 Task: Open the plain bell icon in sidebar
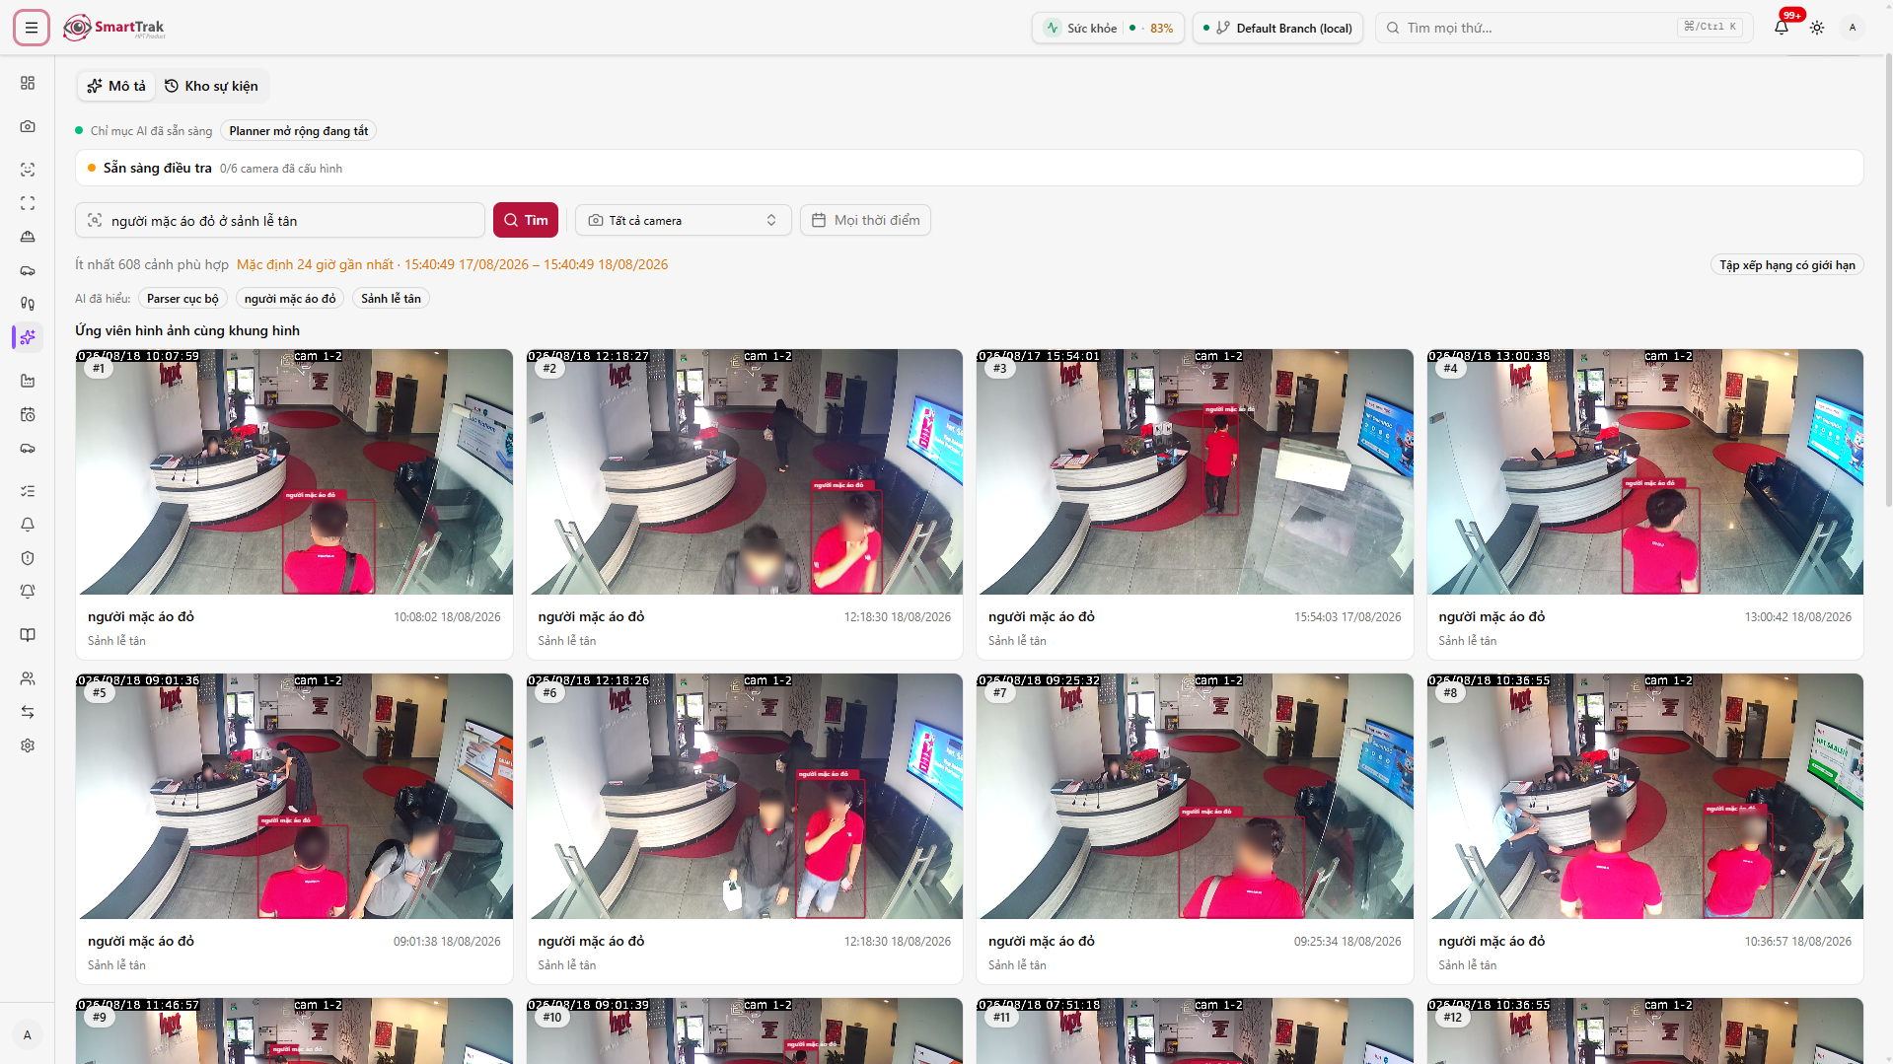tap(28, 525)
